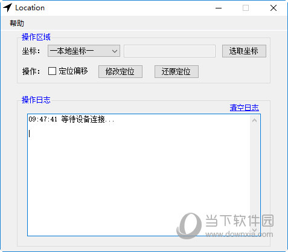Open the 帮助 menu
The image size is (288, 252).
[x=17, y=24]
